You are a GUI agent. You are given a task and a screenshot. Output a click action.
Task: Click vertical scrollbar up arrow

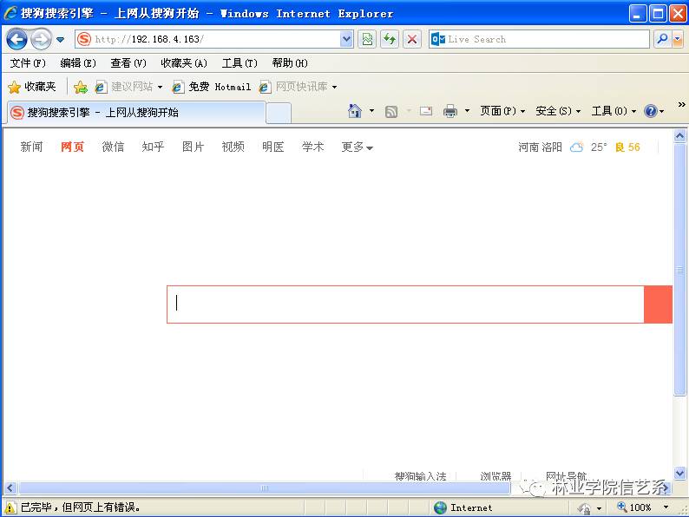(x=679, y=136)
